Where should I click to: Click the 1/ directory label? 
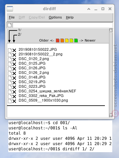coord(20,30)
